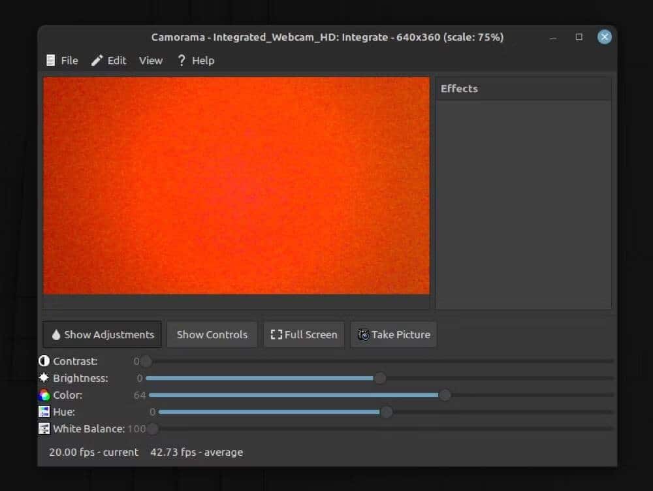
Task: Toggle Full Screen mode
Action: pyautogui.click(x=304, y=334)
